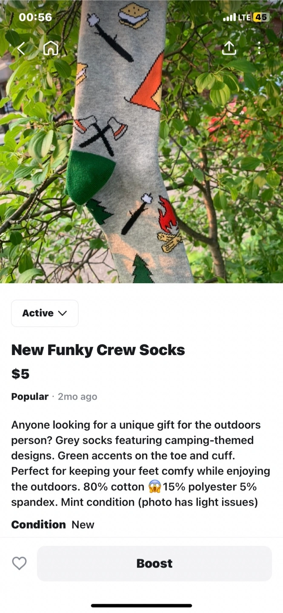Screen dimensions: 283x613
Task: Tap the LTE network indicator
Action: (x=244, y=17)
